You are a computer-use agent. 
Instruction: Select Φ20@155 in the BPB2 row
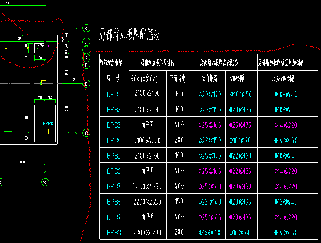[240, 110]
